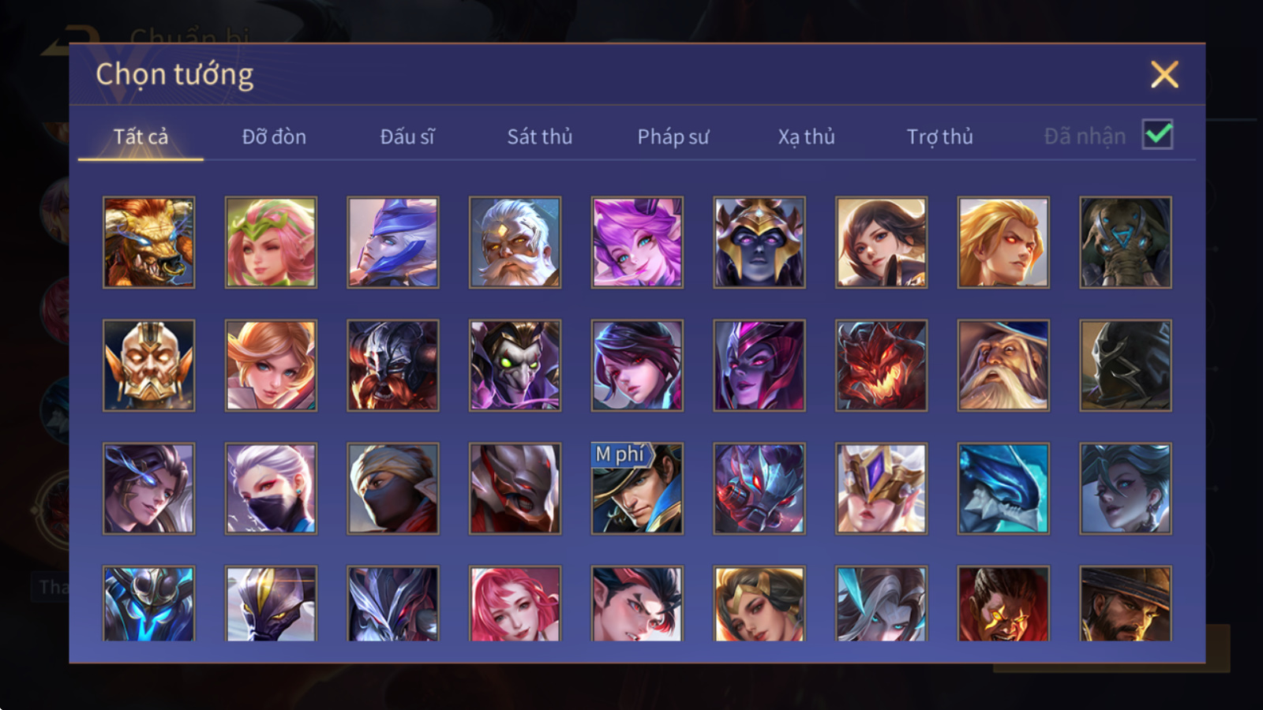Open the 'Đấu sĩ' tab
This screenshot has width=1263, height=710.
pos(407,136)
